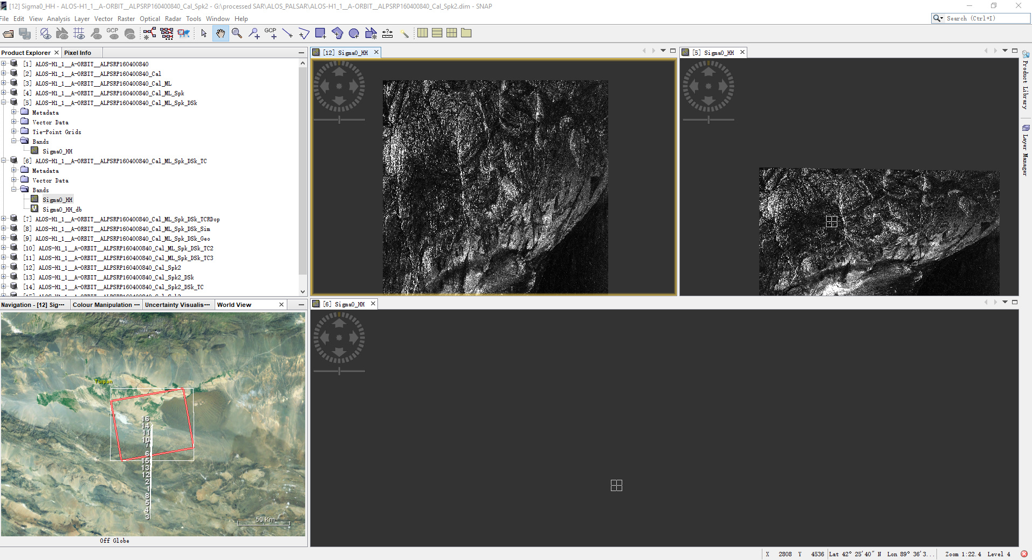Image resolution: width=1032 pixels, height=560 pixels.
Task: Select the GCP placing tool
Action: [x=271, y=34]
